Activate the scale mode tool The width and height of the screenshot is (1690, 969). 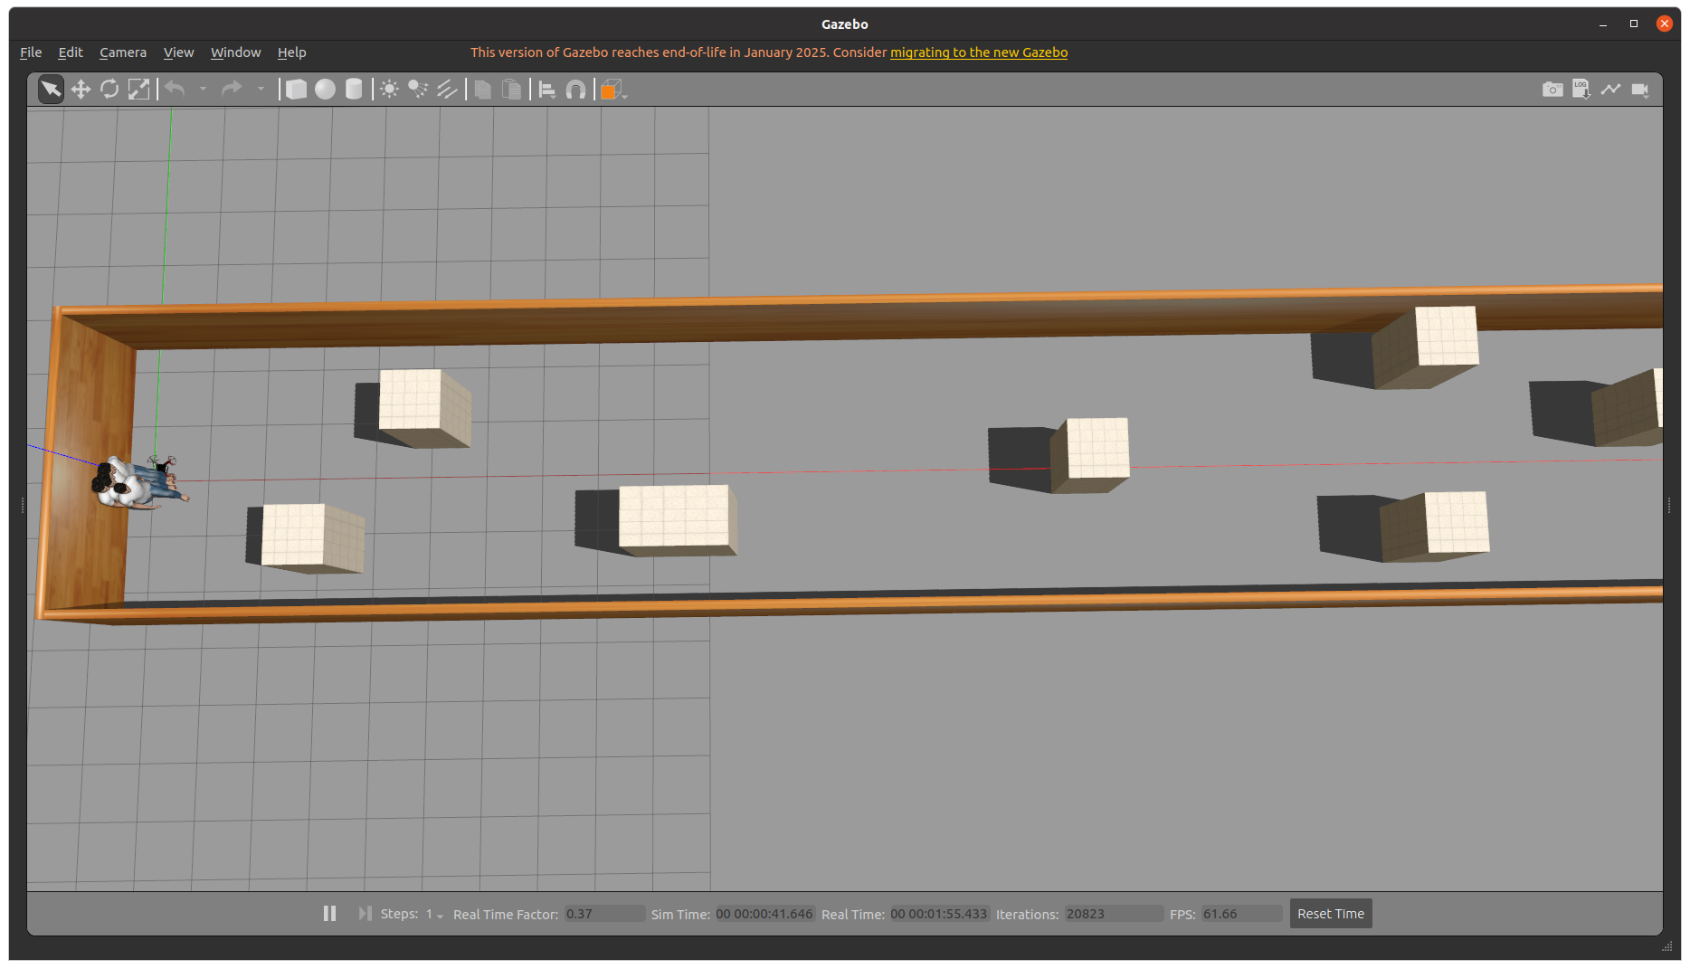click(x=138, y=89)
